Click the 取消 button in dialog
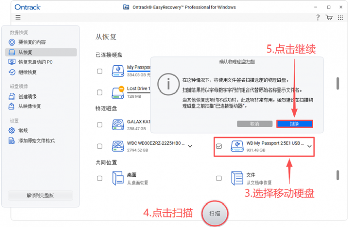 [254, 124]
